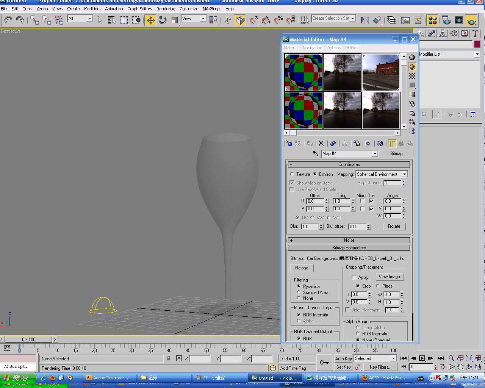This screenshot has width=485, height=388.
Task: Click the Auto Key button
Action: click(x=343, y=358)
